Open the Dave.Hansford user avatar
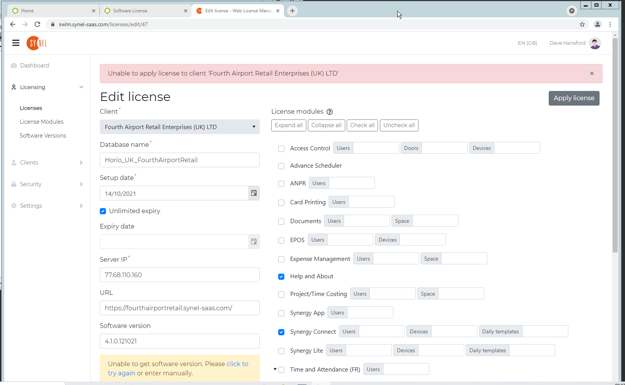The width and height of the screenshot is (625, 385). coord(595,43)
